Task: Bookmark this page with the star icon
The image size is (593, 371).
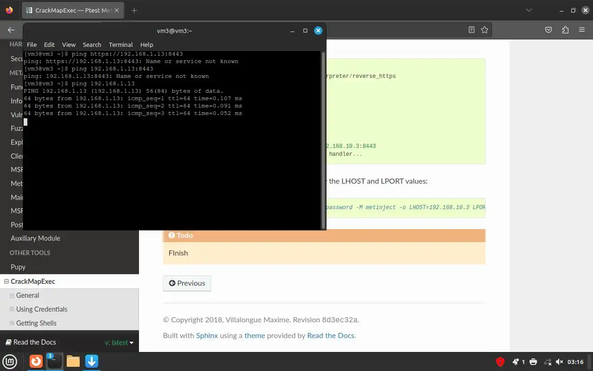Action: 485,30
